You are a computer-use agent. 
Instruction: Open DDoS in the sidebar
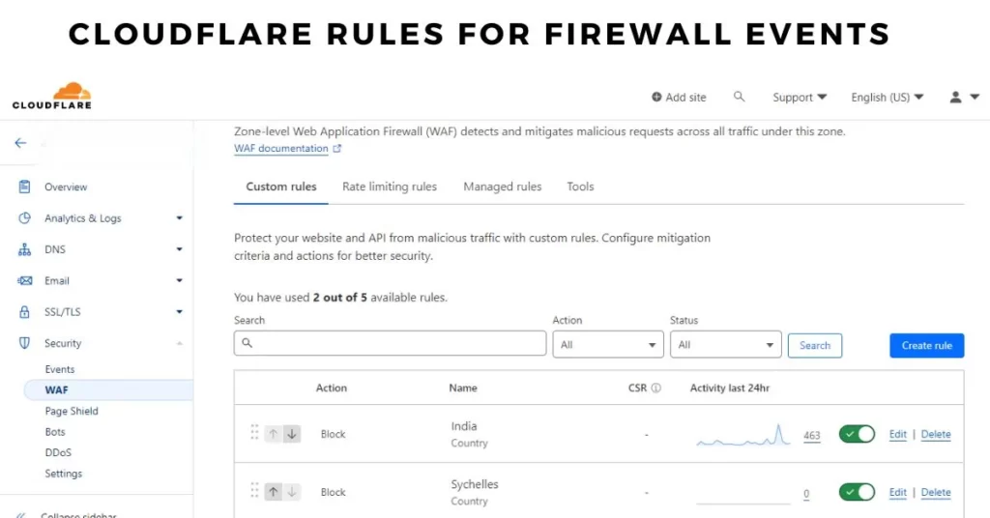[58, 452]
